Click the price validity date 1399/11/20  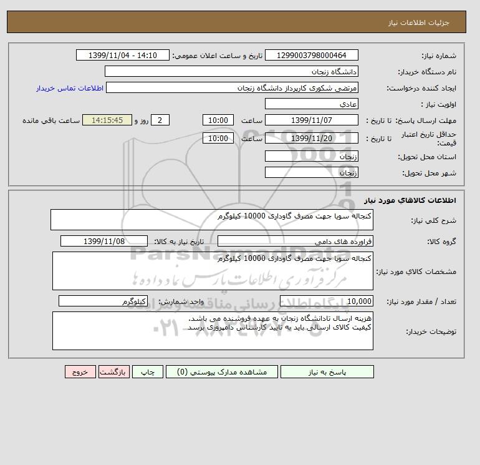[x=311, y=138]
